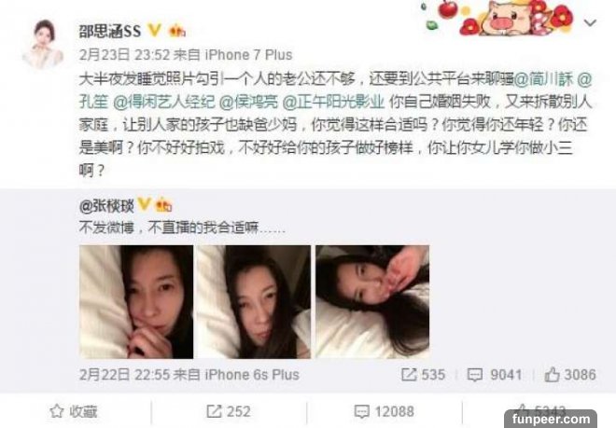Click the poster's profile avatar
Screen dimensions: 616x428
tap(43, 44)
